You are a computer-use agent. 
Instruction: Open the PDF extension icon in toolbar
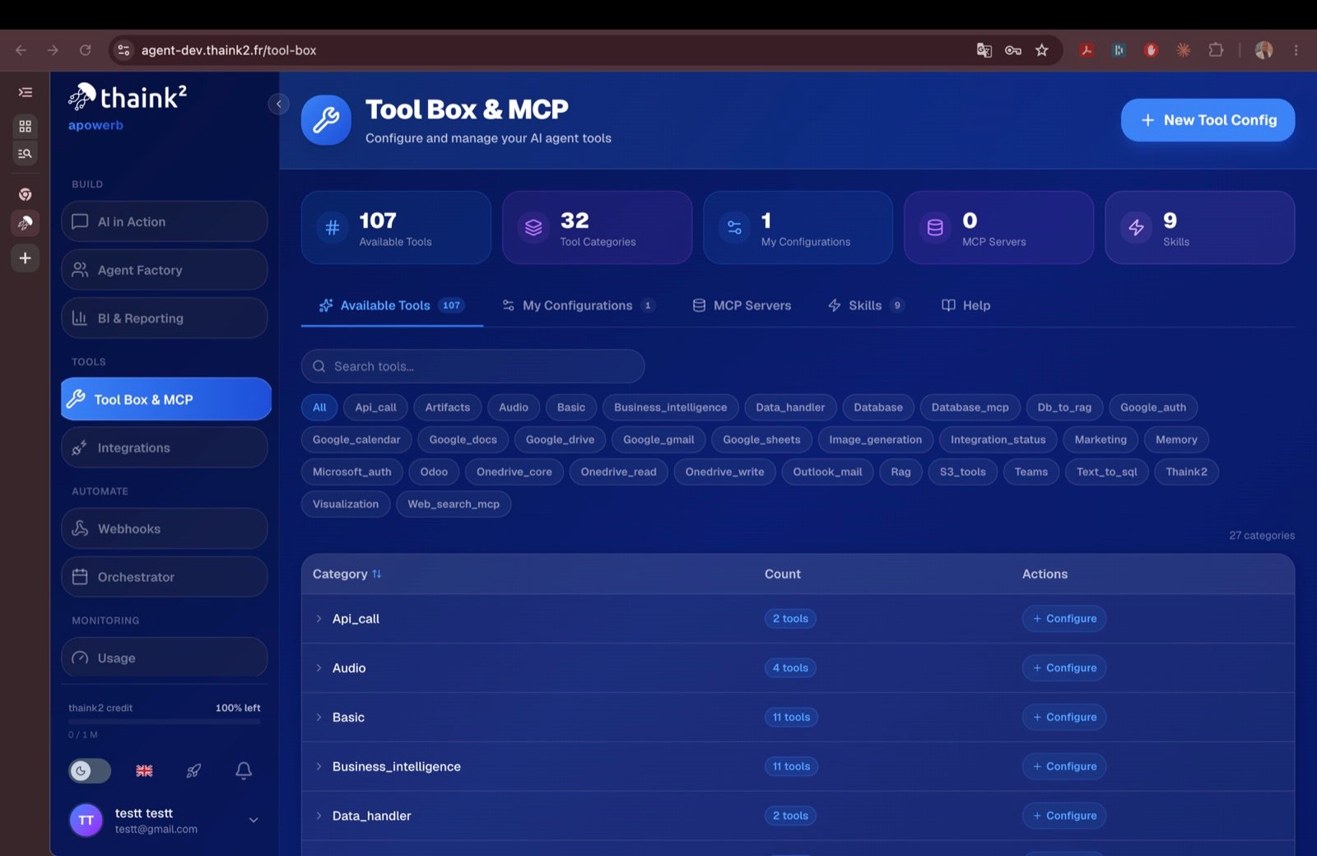1087,50
